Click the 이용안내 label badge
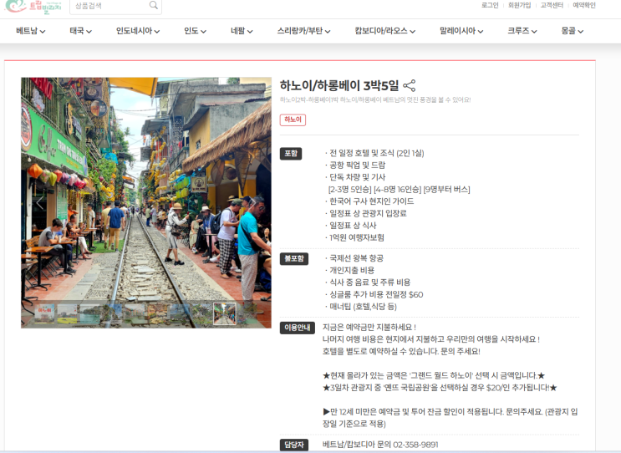Image resolution: width=621 pixels, height=453 pixels. point(297,328)
